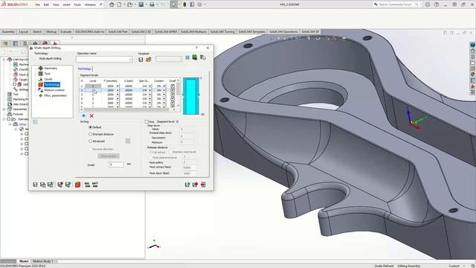Open feed dropdown in segment row 1
The image size is (476, 268).
tap(118, 86)
